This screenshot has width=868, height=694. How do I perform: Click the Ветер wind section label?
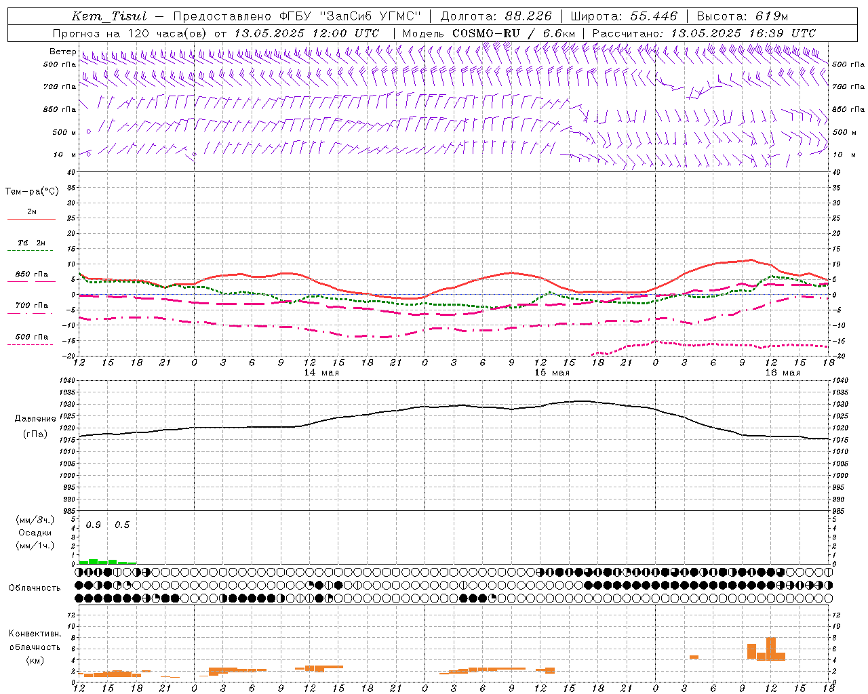point(62,52)
